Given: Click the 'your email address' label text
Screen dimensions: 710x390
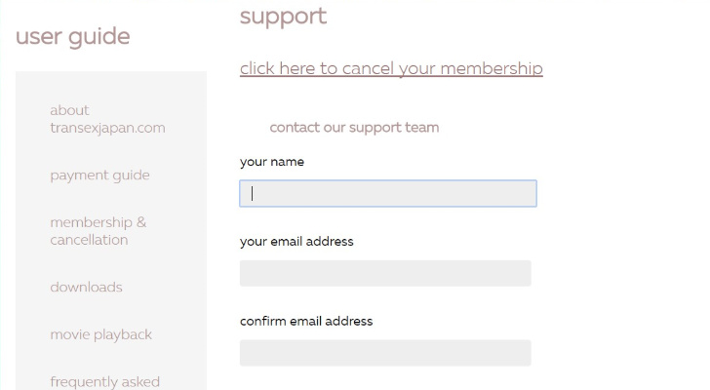Looking at the screenshot, I should (296, 241).
